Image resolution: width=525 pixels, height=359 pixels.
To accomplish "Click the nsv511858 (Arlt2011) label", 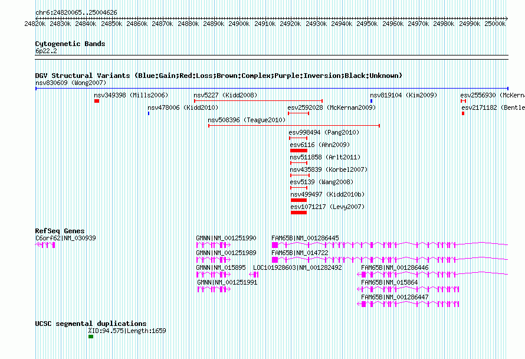I will tap(325, 157).
